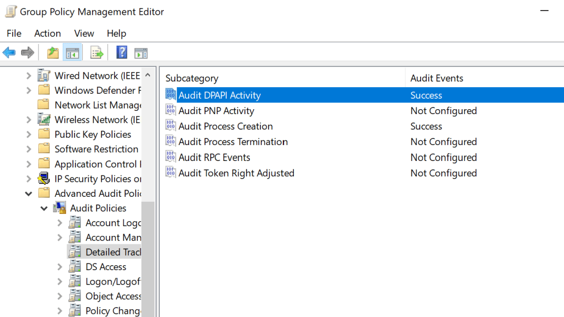Click the Audit Events column header
Screen dimensions: 564x317
(437, 78)
